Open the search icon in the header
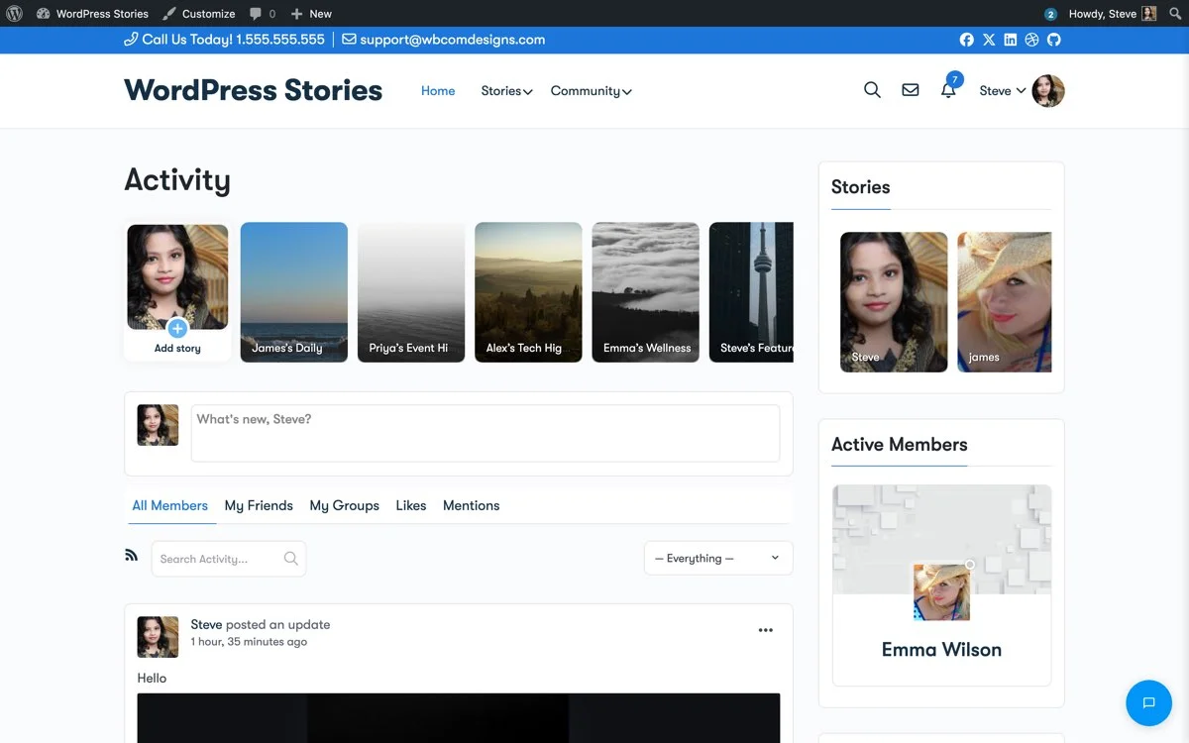The height and width of the screenshot is (743, 1189). (872, 90)
